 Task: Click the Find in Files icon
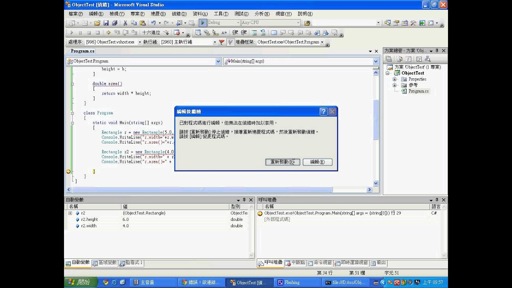click(307, 23)
